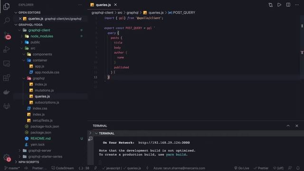Open the Docker view icon
The image size is (304, 171).
pos(7,92)
